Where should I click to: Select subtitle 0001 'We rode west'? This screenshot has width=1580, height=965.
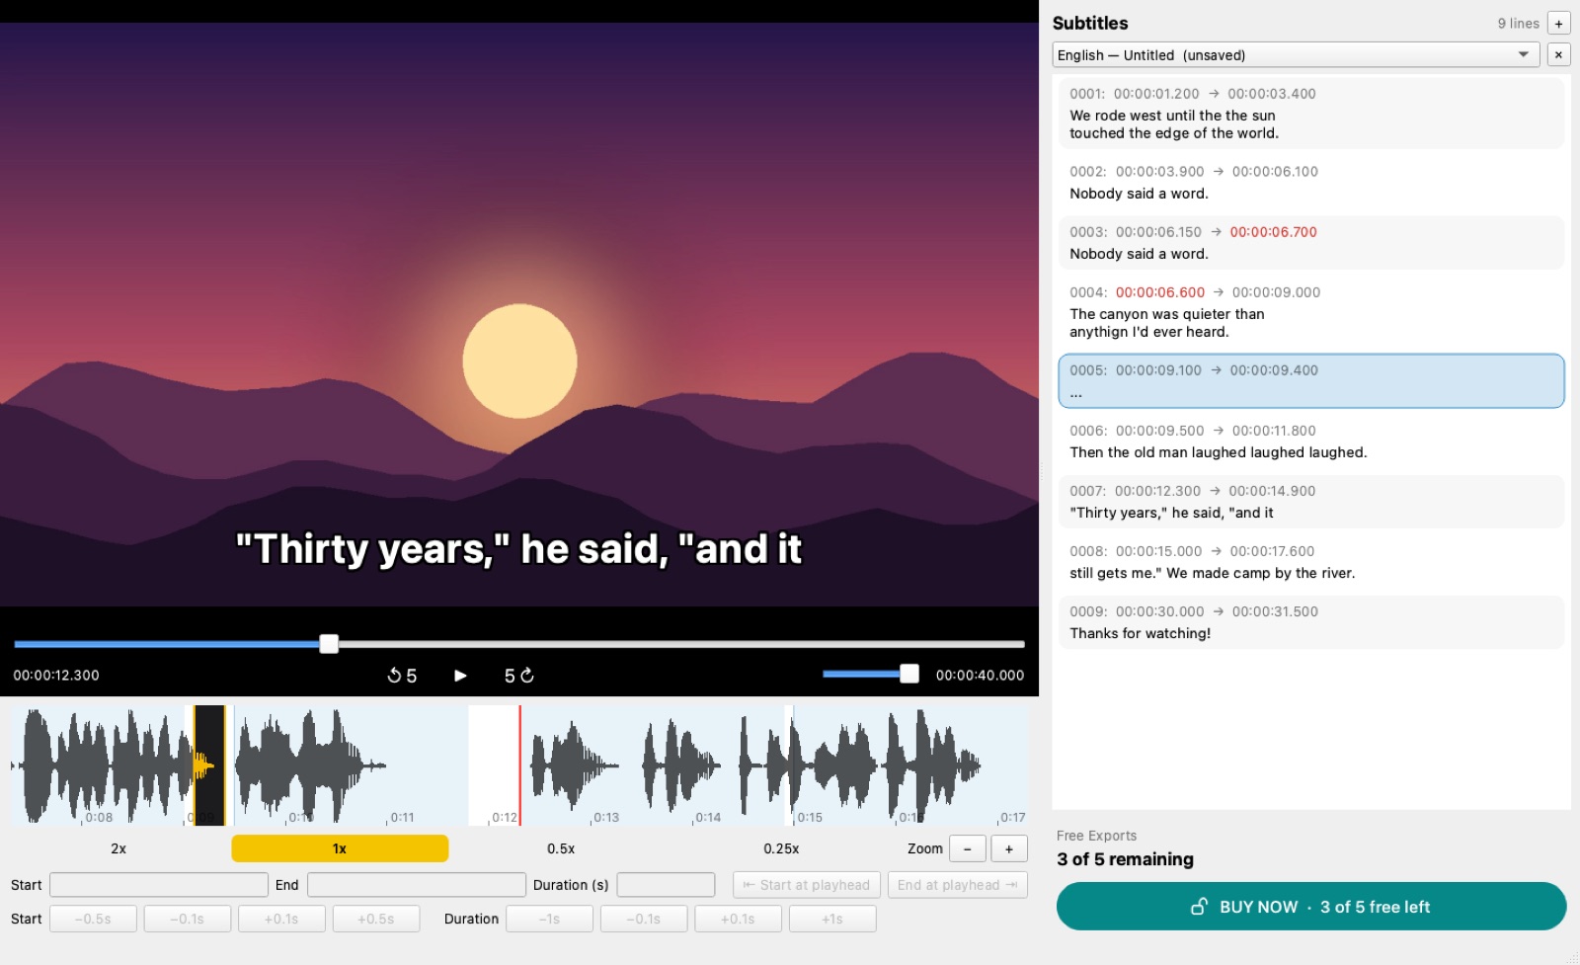point(1311,114)
